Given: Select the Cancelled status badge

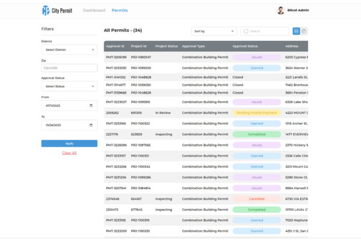Looking at the screenshot, I should 256,199.
